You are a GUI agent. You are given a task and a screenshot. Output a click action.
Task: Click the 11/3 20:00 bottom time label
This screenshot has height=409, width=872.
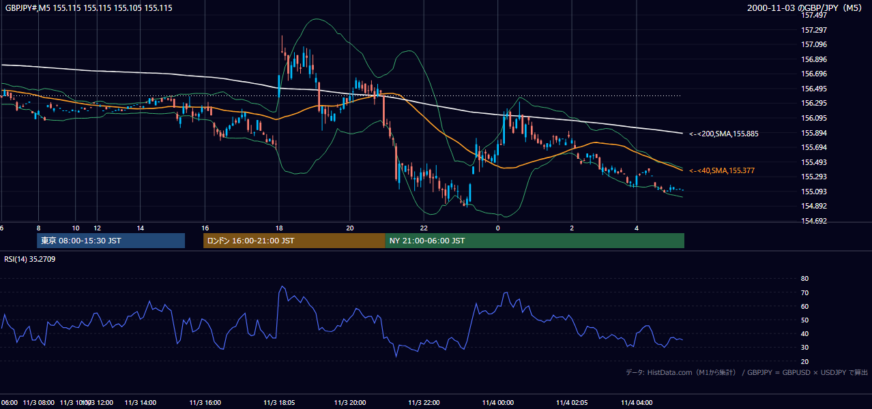[350, 403]
